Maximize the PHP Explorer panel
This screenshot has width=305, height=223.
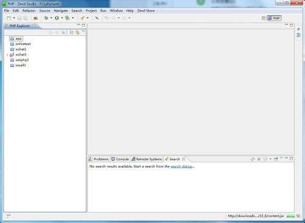84,26
